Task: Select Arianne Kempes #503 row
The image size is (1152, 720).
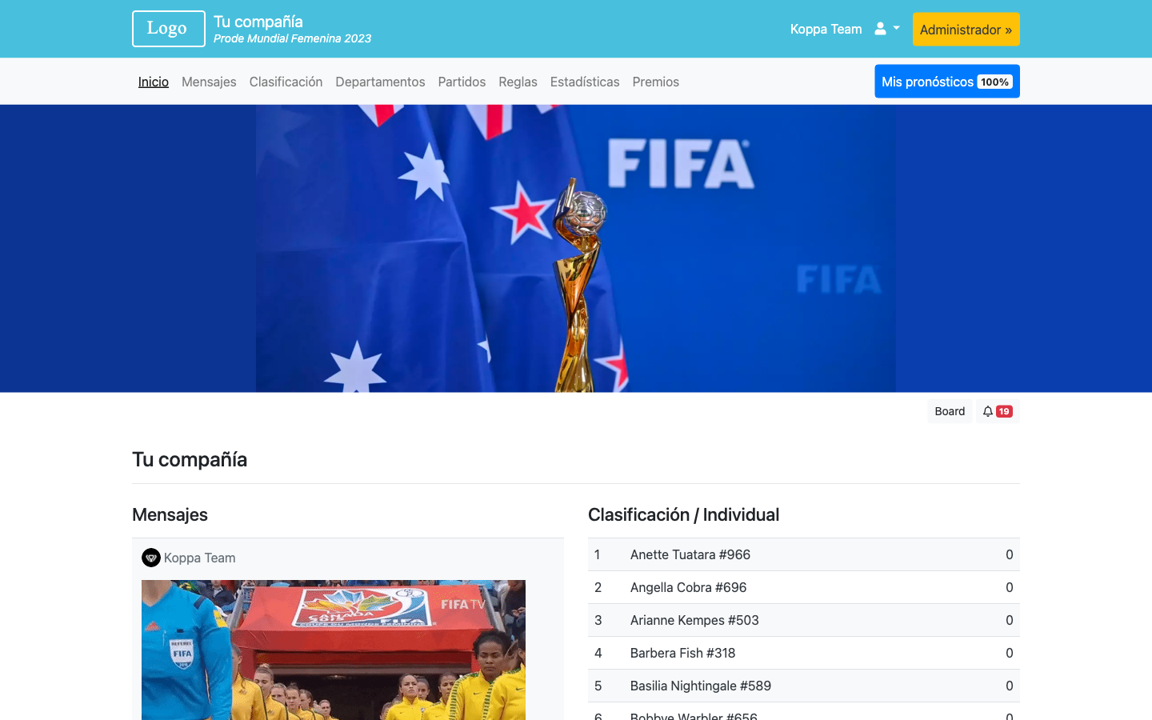Action: coord(804,620)
